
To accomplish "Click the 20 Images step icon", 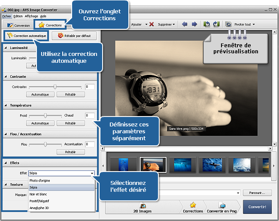I will click(143, 206).
